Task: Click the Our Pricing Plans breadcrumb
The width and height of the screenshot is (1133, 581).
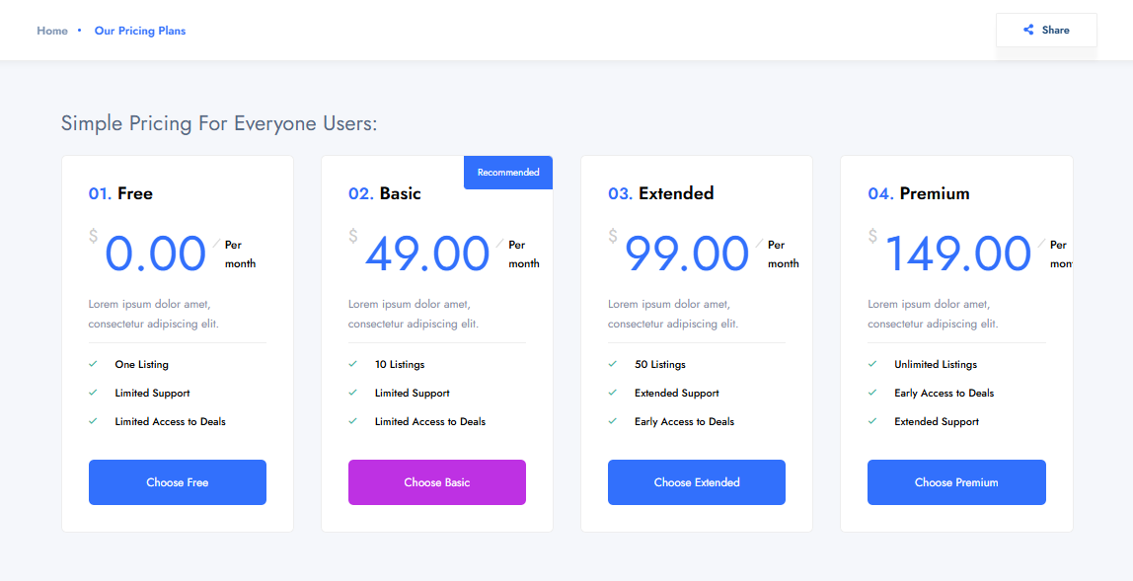Action: (140, 31)
